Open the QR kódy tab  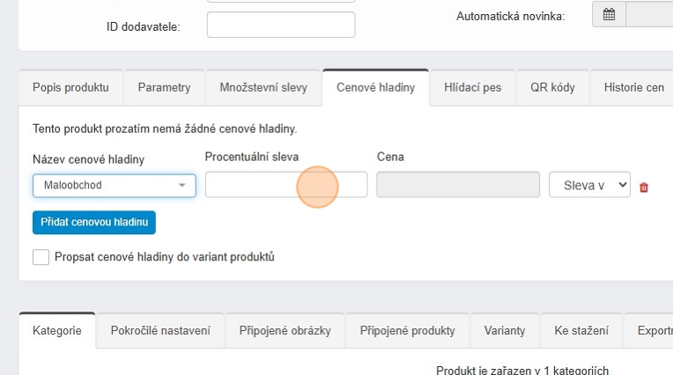(x=552, y=88)
